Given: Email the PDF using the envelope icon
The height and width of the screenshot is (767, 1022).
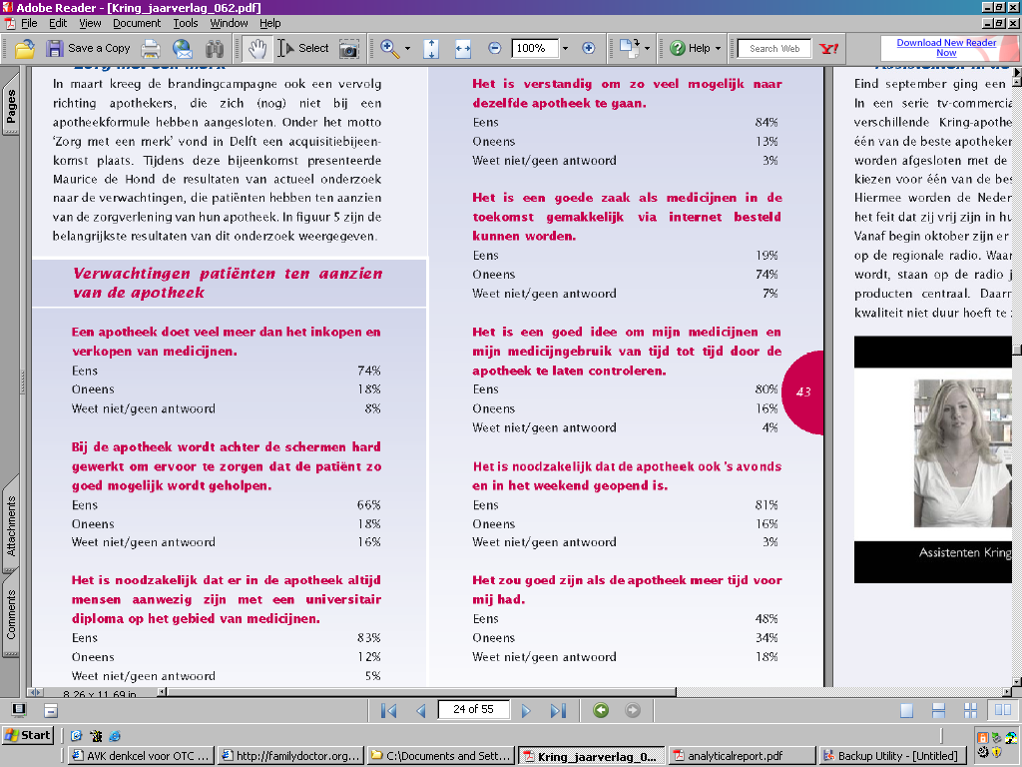Looking at the screenshot, I should (183, 48).
